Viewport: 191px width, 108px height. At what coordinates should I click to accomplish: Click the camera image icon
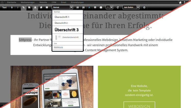(101, 7)
